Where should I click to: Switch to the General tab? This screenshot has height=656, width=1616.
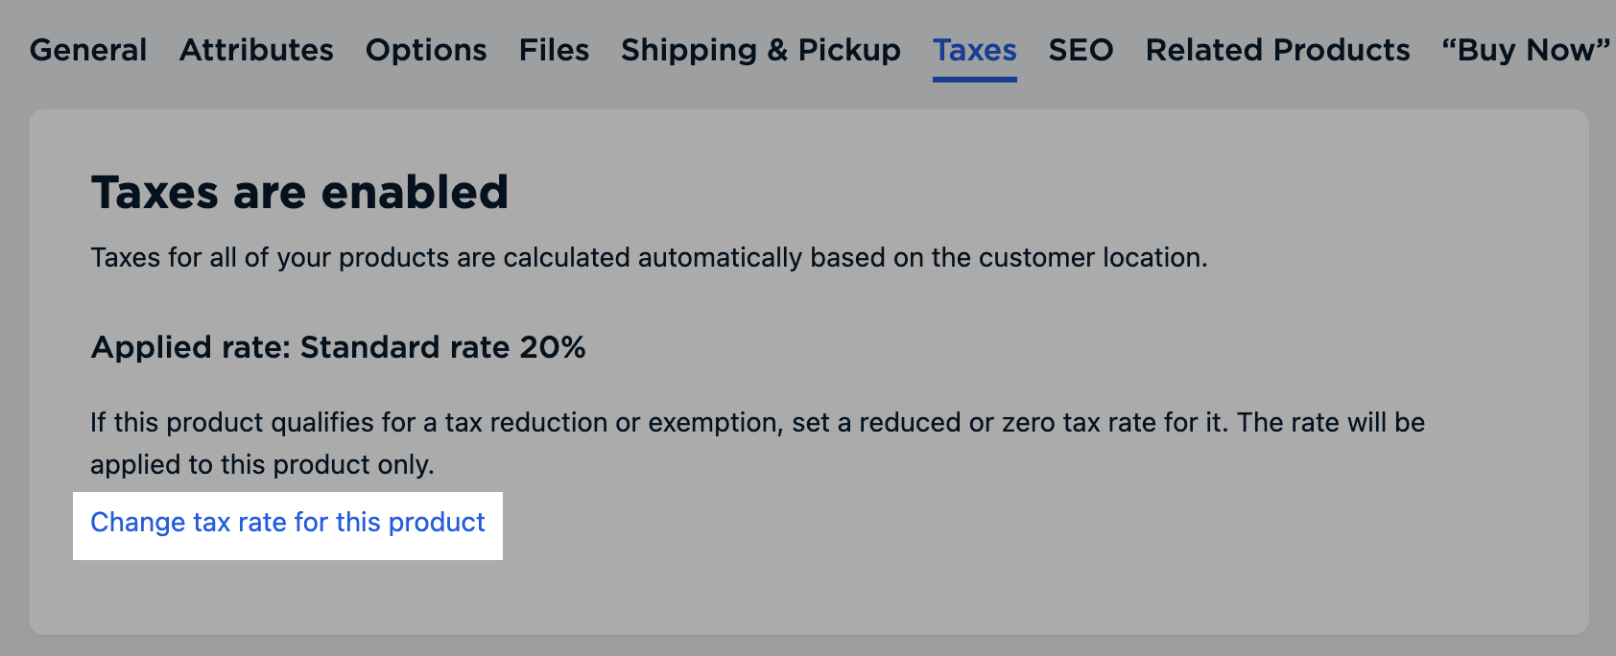coord(87,50)
